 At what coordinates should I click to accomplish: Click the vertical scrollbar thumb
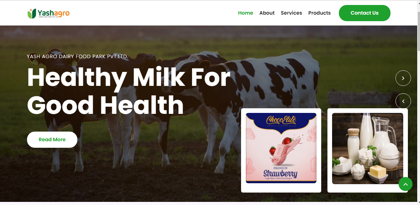click(x=418, y=30)
